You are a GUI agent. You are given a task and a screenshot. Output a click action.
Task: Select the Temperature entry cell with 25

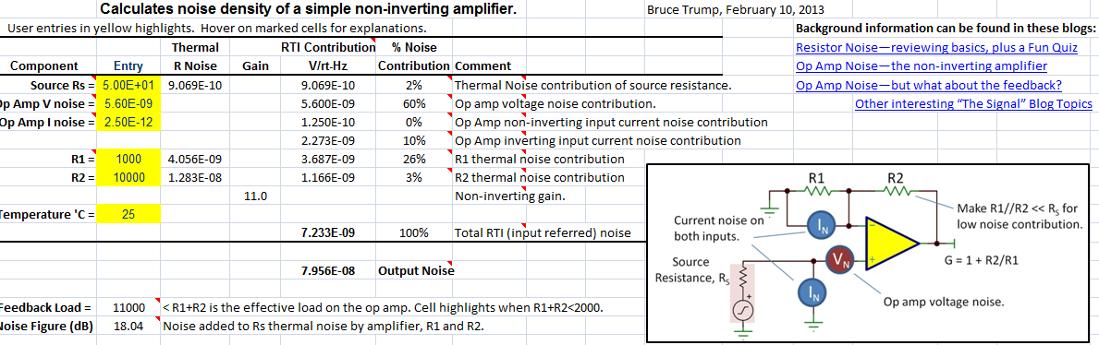(129, 214)
